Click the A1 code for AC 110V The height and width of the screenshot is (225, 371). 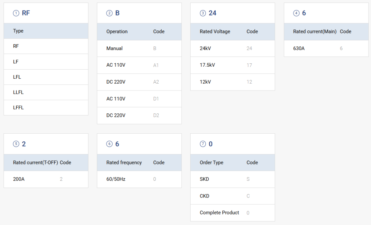(156, 65)
